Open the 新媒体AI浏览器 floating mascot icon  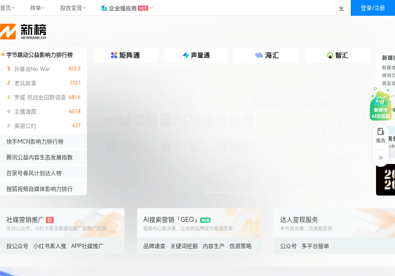[380, 104]
